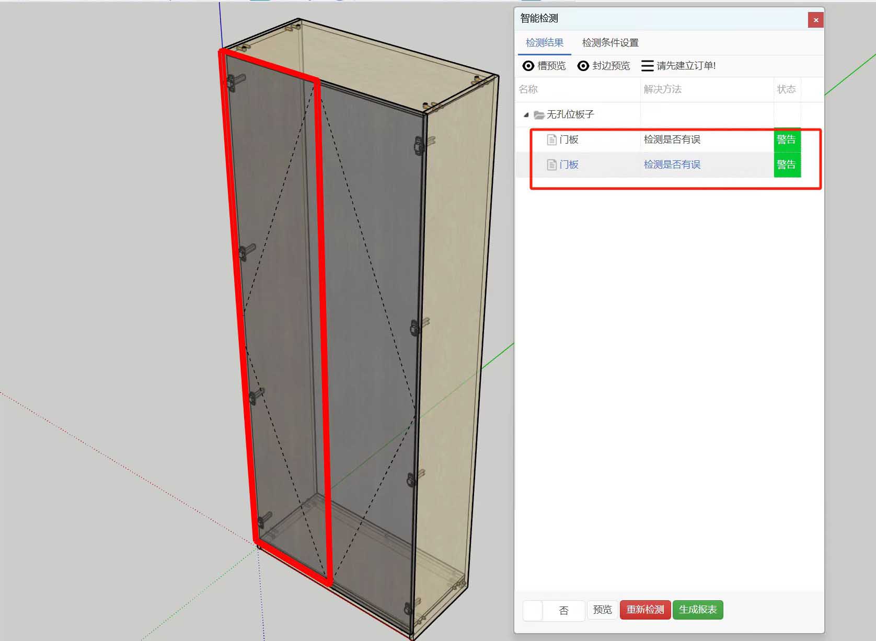Select the second 门板 document icon
Image resolution: width=876 pixels, height=641 pixels.
coord(551,165)
